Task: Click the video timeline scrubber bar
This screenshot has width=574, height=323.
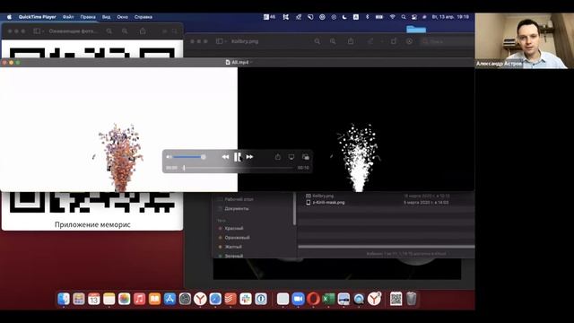Action: pos(238,168)
